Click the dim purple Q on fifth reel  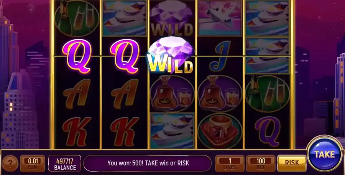pos(268,131)
